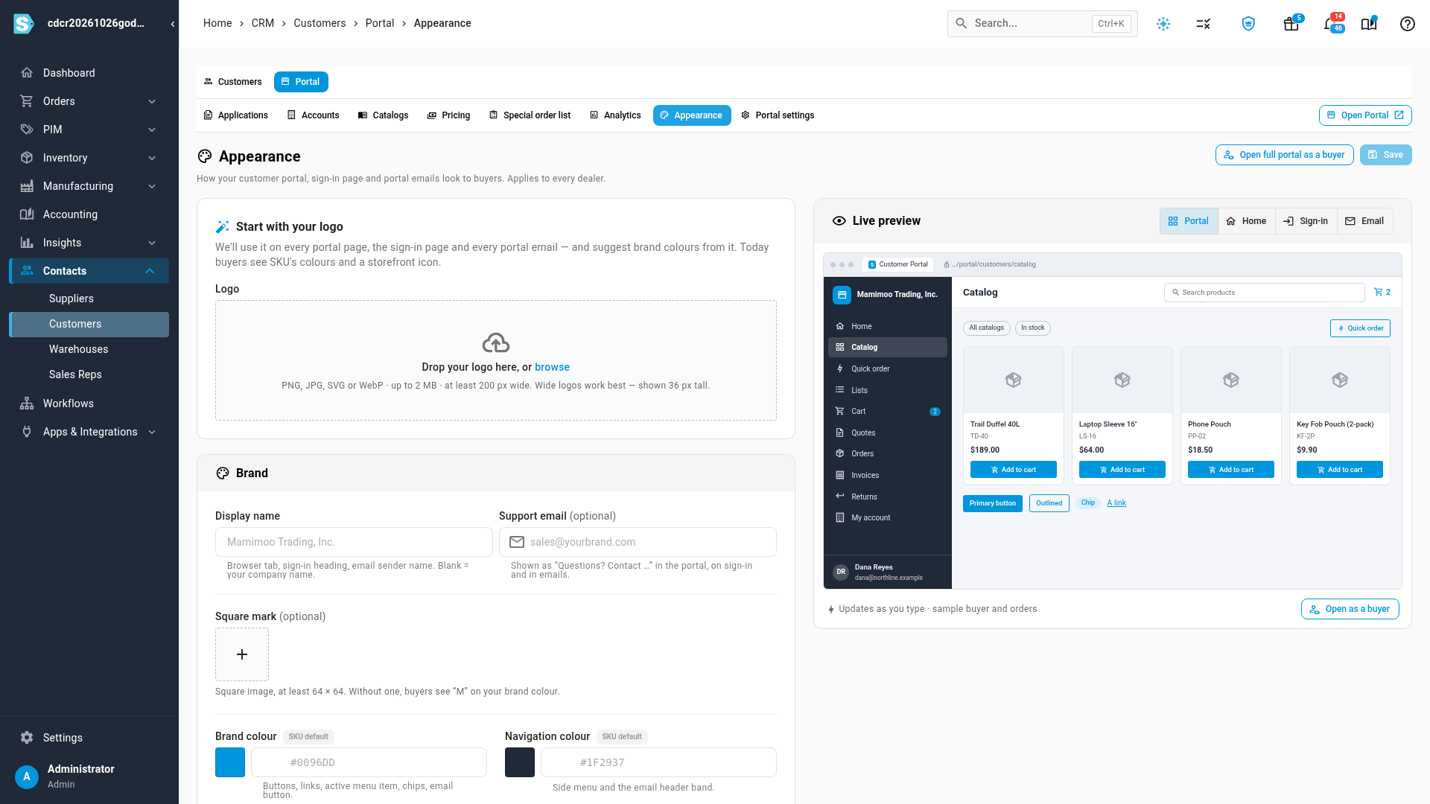The width and height of the screenshot is (1430, 804).
Task: Click the Quotes item in preview menu
Action: (888, 433)
